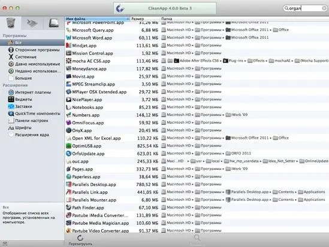Image resolution: width=329 pixels, height=247 pixels.
Task: Click the 'organ' search field
Action: pos(304,8)
